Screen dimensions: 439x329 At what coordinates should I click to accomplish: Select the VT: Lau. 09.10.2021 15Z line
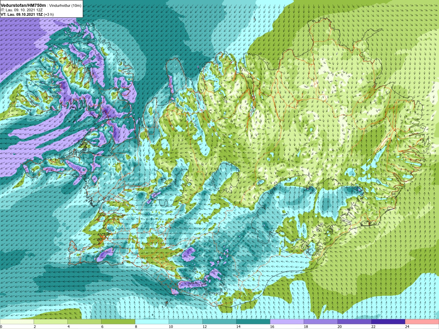27,14
